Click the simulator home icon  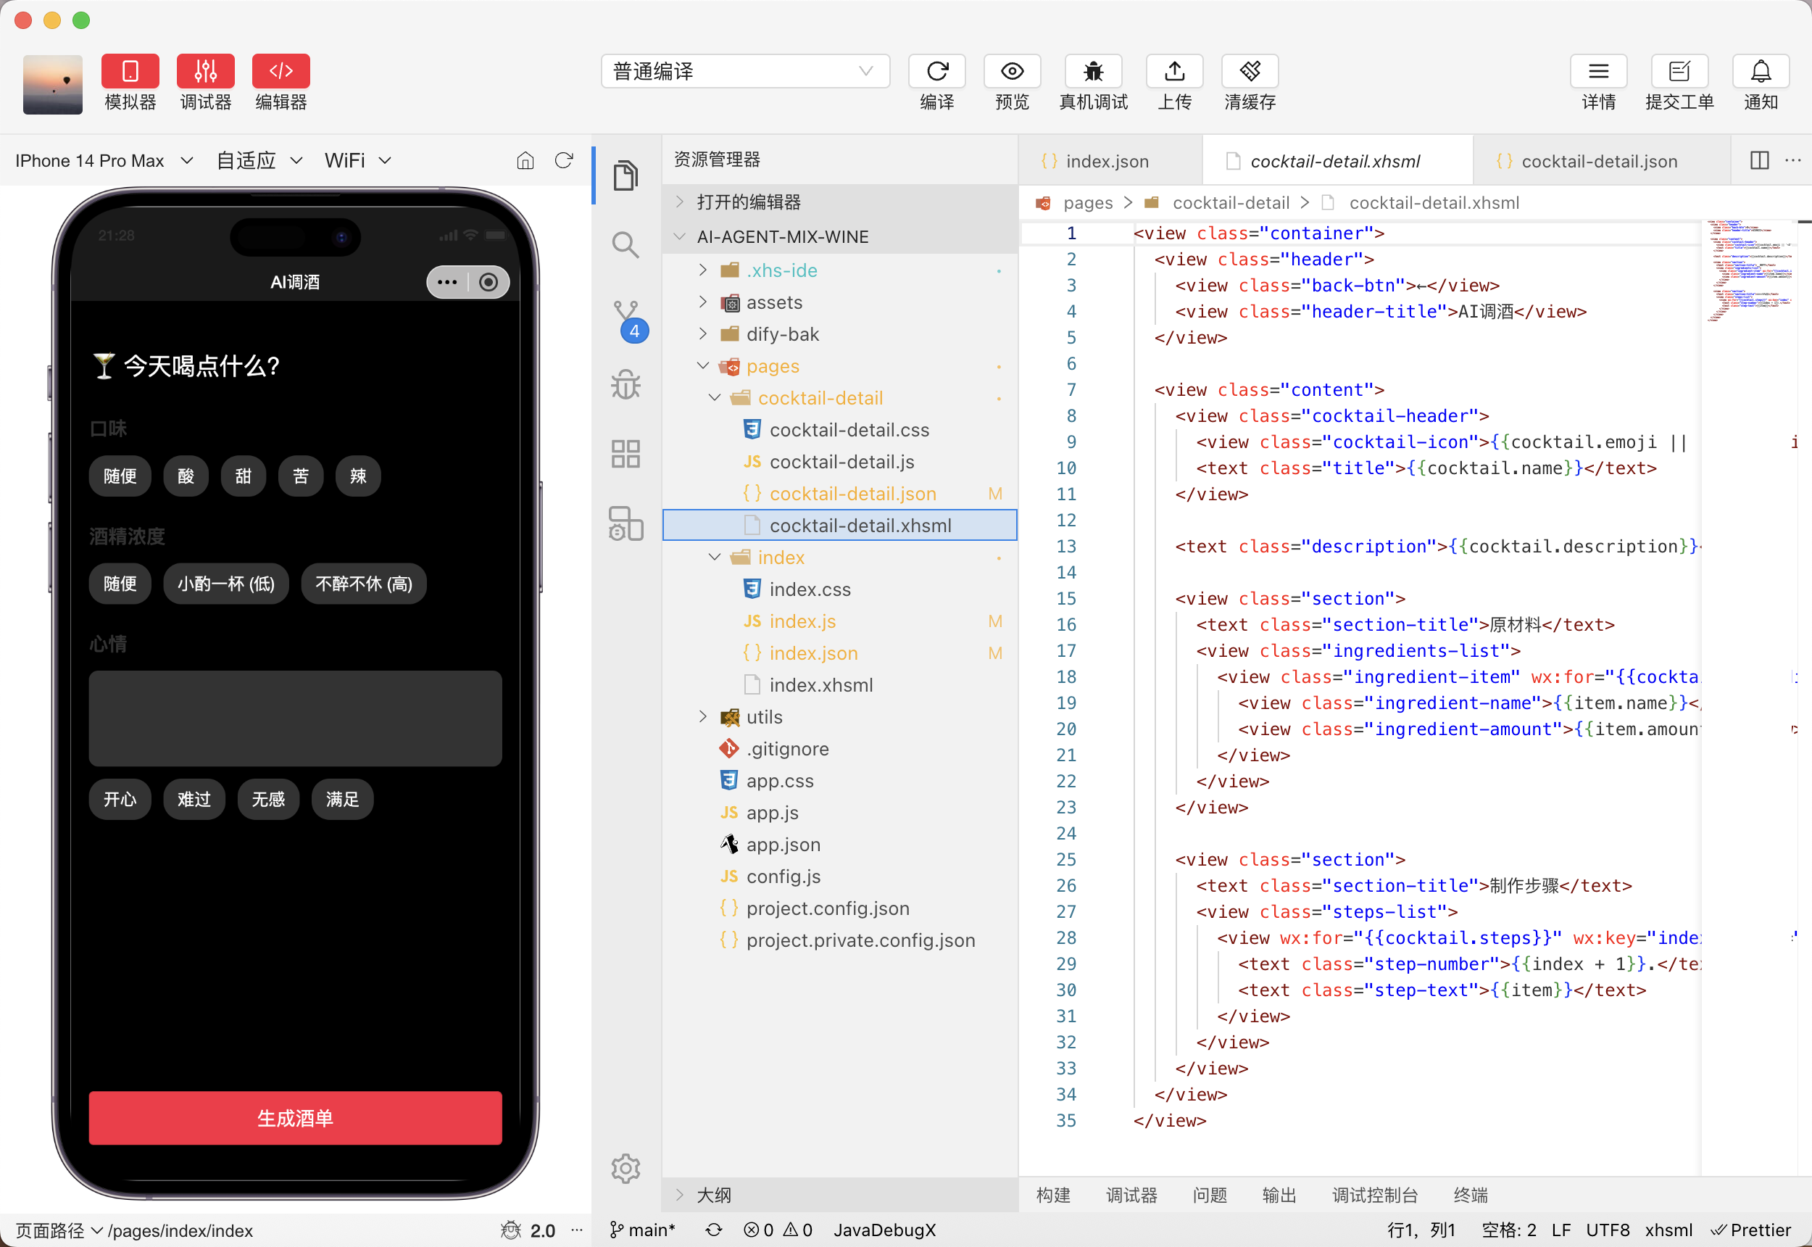coord(525,161)
